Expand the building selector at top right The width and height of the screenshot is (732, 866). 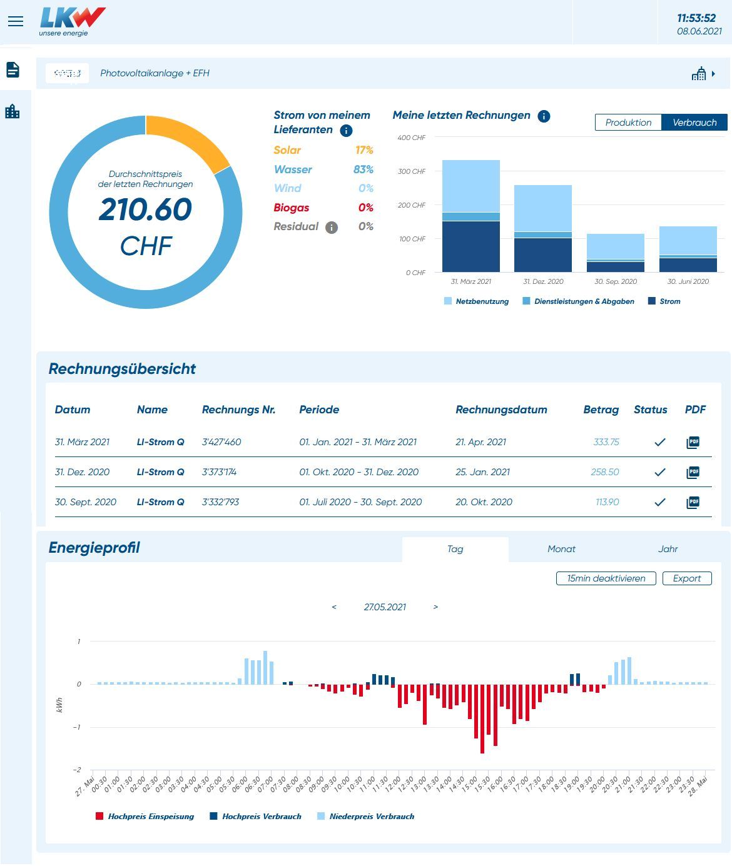[x=704, y=74]
